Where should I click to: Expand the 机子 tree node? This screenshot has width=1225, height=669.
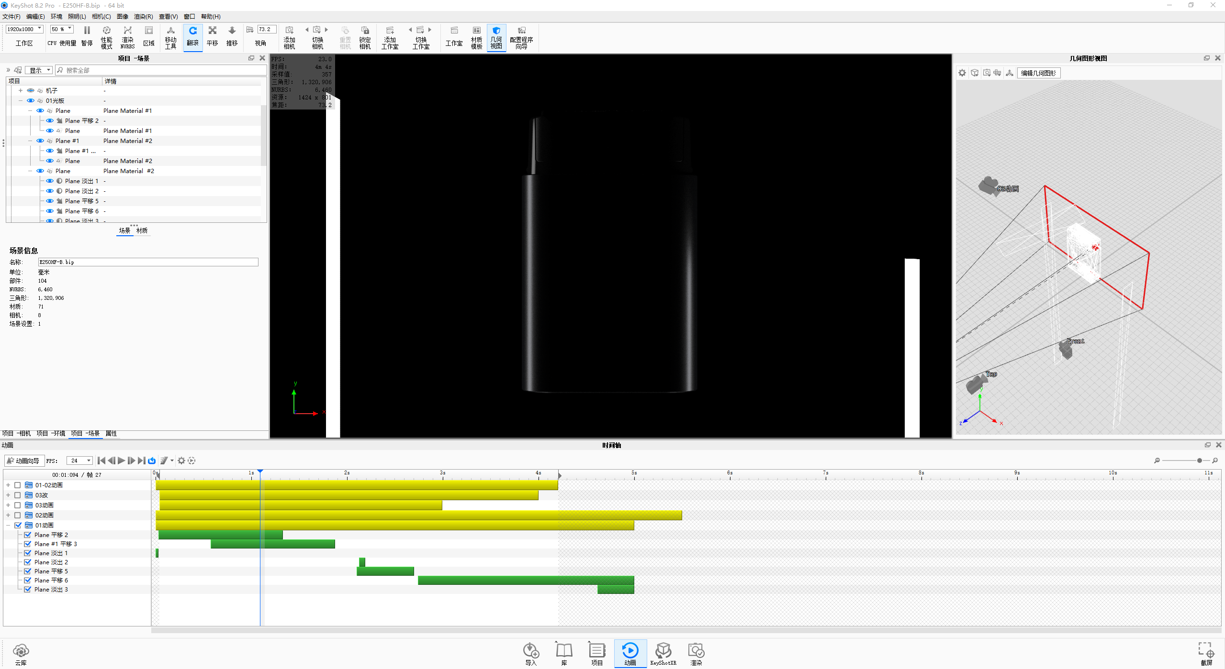click(21, 91)
